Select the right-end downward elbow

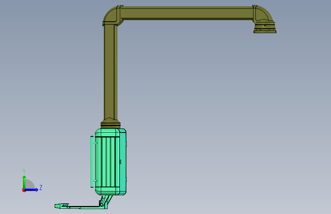[x=263, y=14]
